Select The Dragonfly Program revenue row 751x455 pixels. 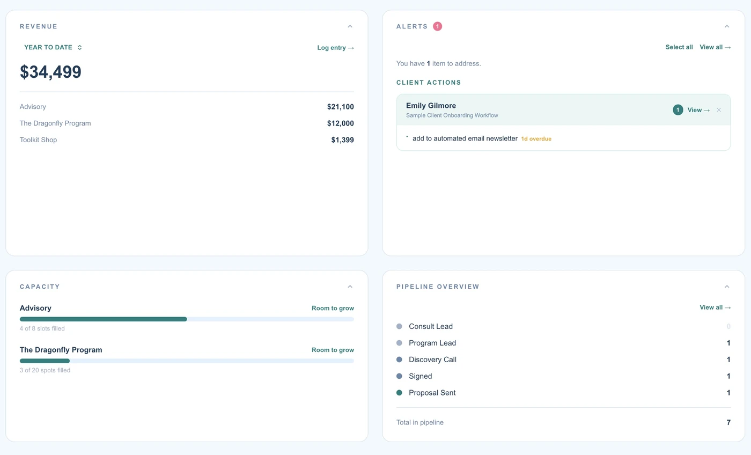(187, 123)
